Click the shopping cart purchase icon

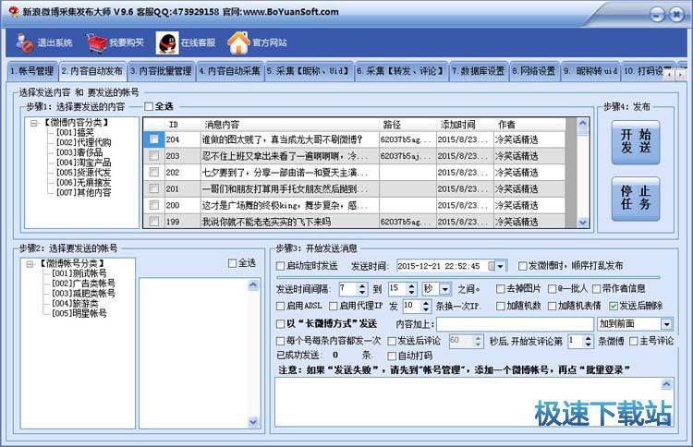[x=96, y=42]
